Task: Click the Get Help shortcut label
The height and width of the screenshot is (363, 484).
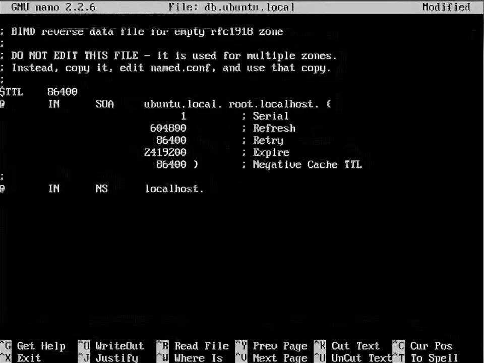Action: click(41, 346)
